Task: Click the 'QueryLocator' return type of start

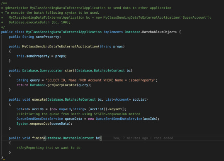Action: pos(51,70)
